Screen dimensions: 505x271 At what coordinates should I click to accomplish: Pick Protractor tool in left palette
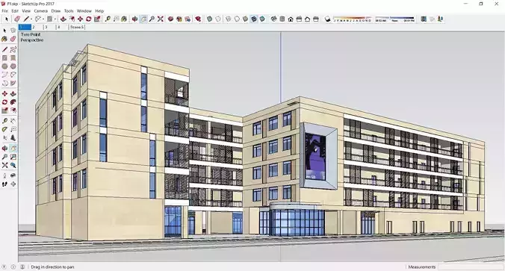coord(4,129)
